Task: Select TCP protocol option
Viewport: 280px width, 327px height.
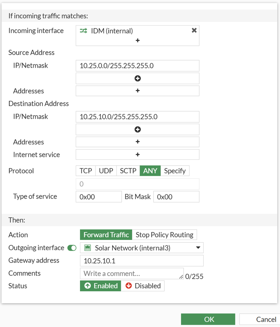Action: pyautogui.click(x=86, y=171)
